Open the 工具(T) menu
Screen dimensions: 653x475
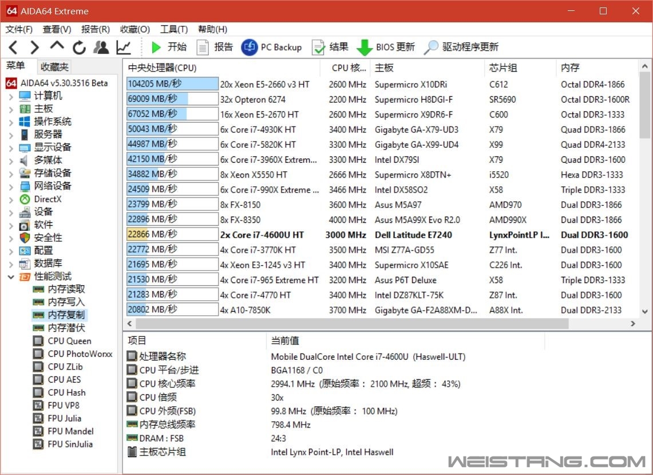tap(174, 29)
